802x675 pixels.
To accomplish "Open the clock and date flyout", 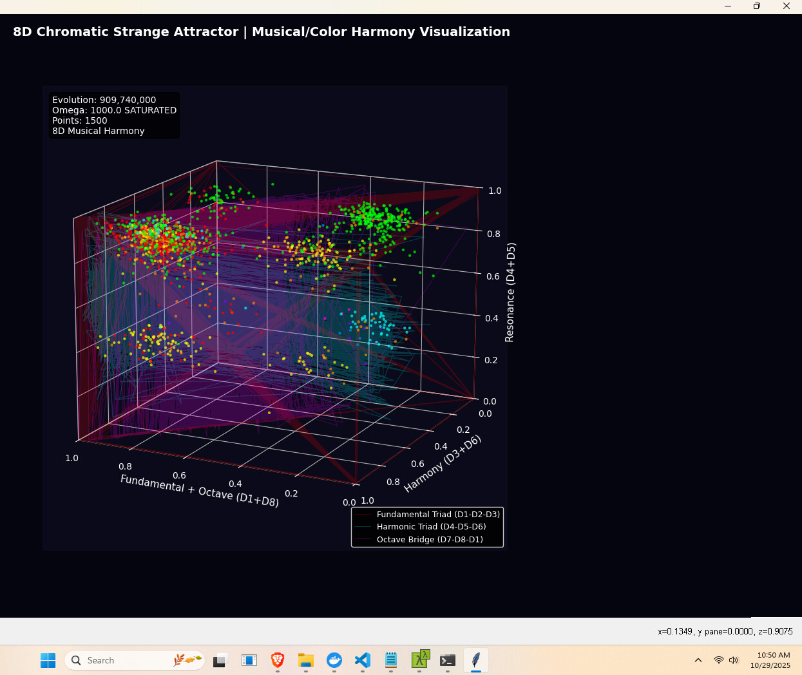I will 770,660.
